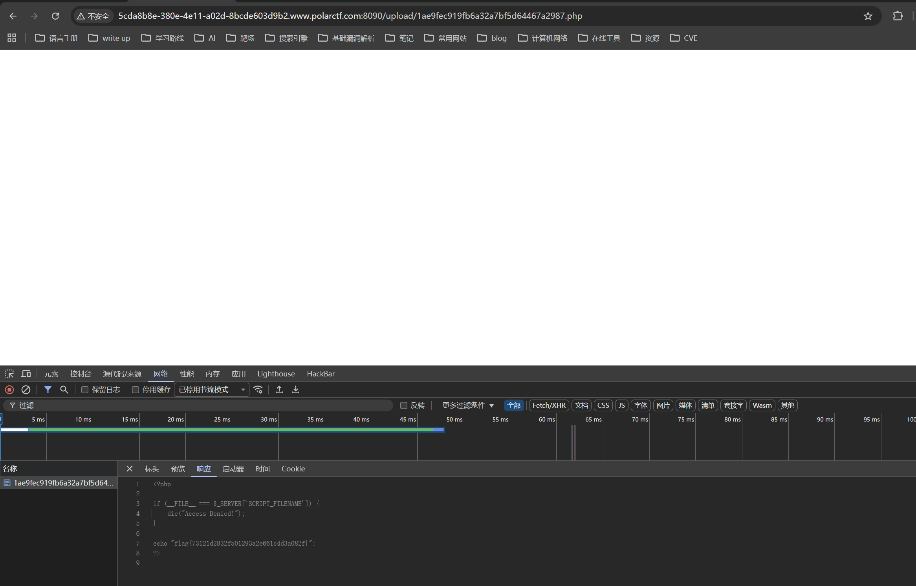The height and width of the screenshot is (586, 916).
Task: Toggle the network filter funnel icon
Action: click(48, 390)
